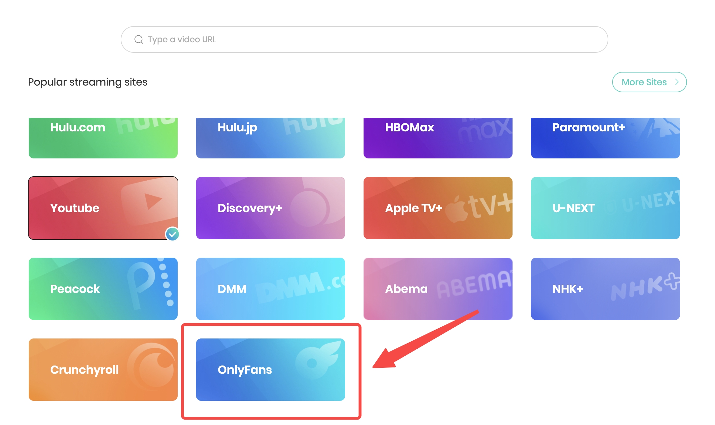Viewport: 715px width, 425px height.
Task: Open the OnlyFans site card
Action: [271, 370]
